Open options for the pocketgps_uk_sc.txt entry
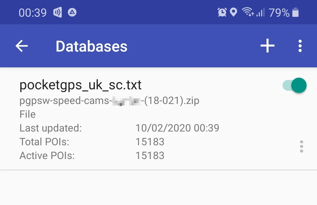The height and width of the screenshot is (205, 317). (x=301, y=146)
